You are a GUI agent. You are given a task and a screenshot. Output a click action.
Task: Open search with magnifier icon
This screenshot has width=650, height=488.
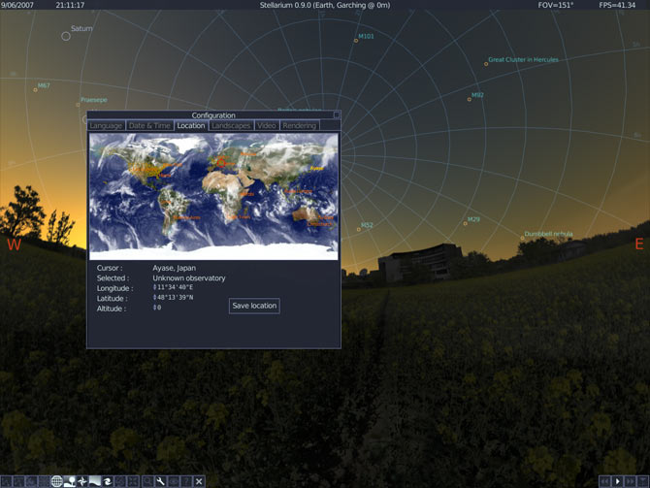(x=147, y=481)
